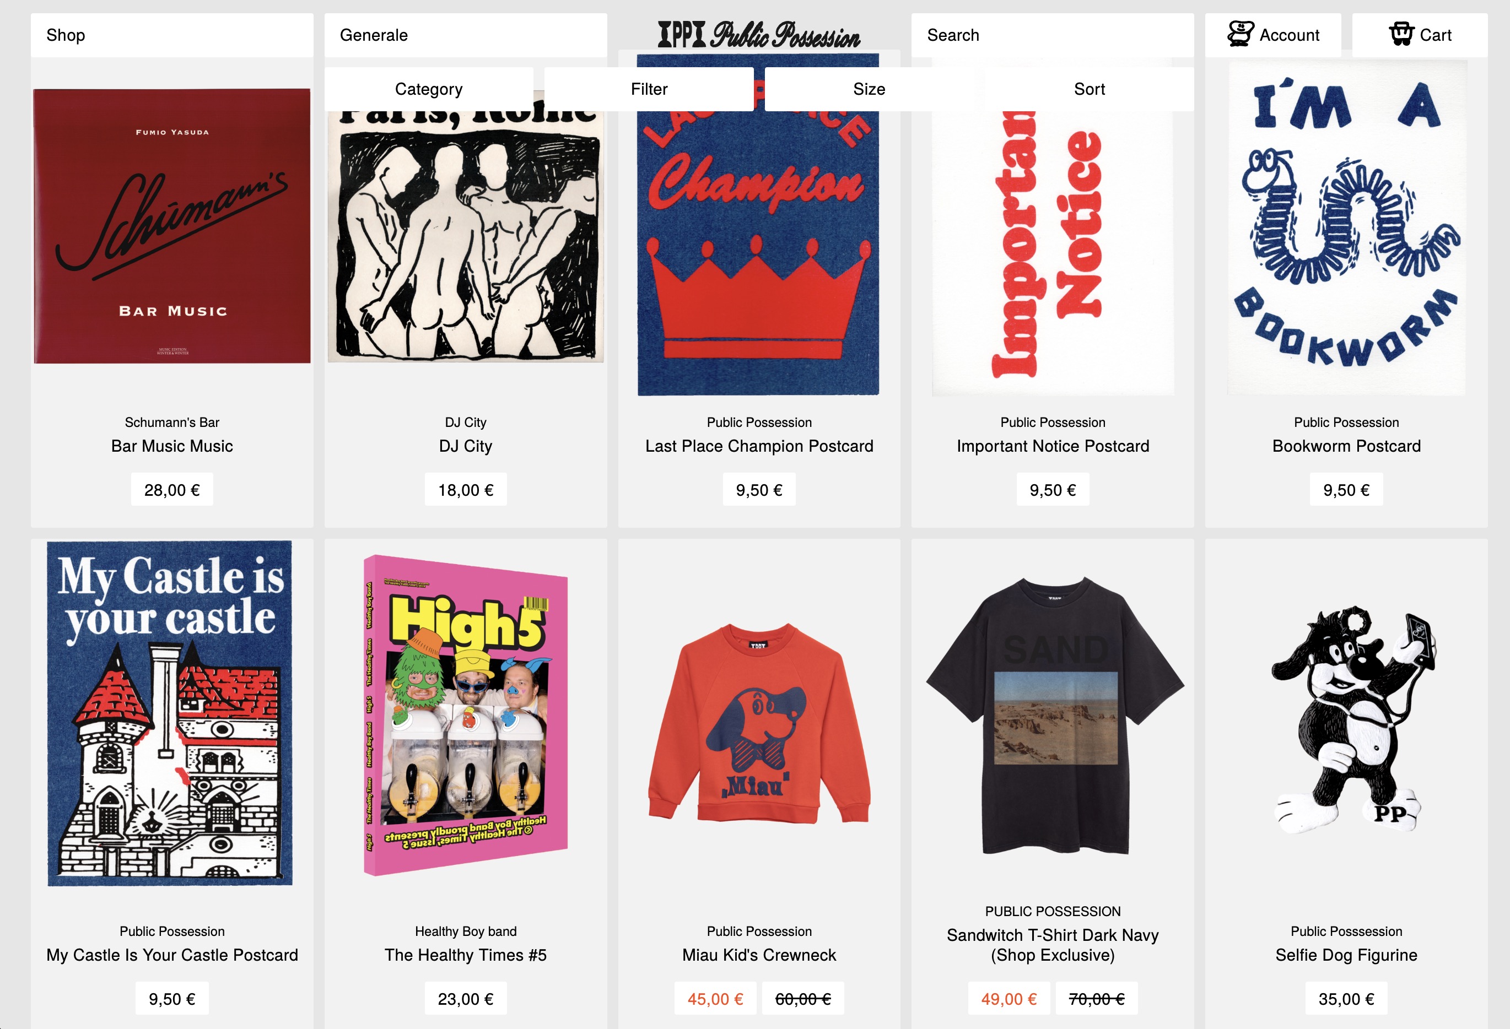
Task: Click the 9,50 € price for My Castle Postcard
Action: coord(172,999)
